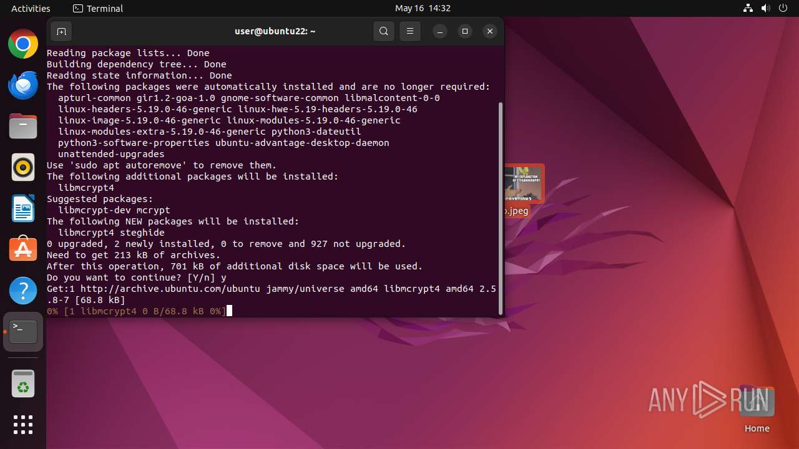Viewport: 799px width, 449px height.
Task: Minimize the terminal window
Action: [440, 31]
